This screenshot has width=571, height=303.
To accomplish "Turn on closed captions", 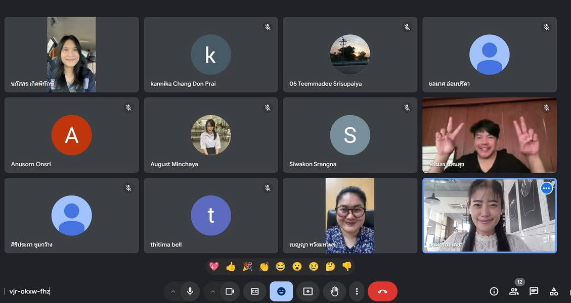I will click(x=255, y=291).
